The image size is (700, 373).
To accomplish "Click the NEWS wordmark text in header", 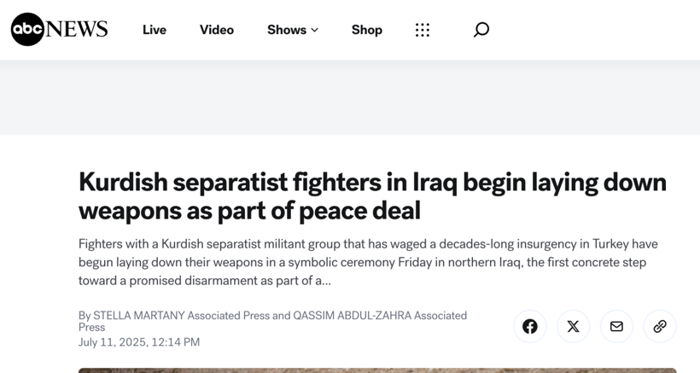I will coord(76,29).
